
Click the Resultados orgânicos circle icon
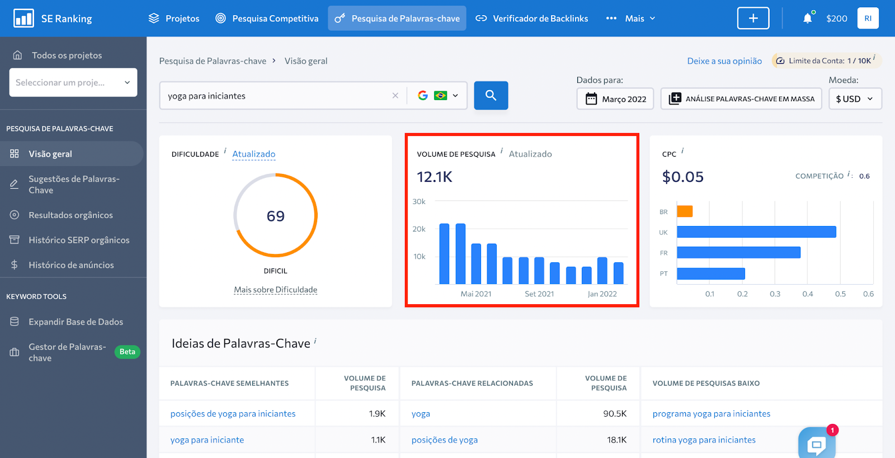(x=15, y=215)
